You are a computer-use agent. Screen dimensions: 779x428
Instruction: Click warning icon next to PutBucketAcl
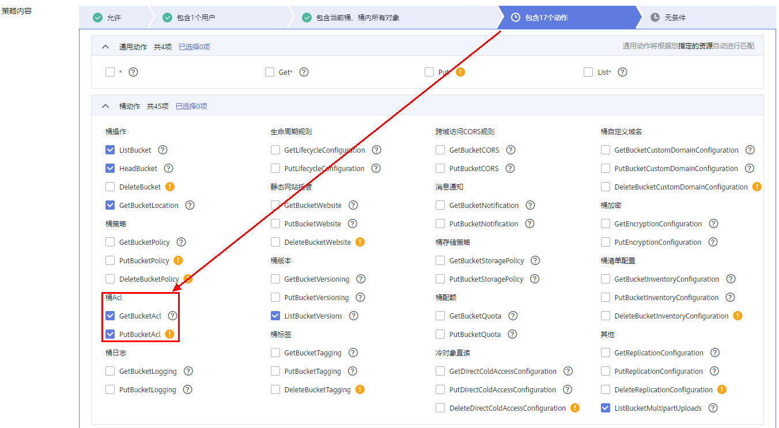click(x=169, y=334)
